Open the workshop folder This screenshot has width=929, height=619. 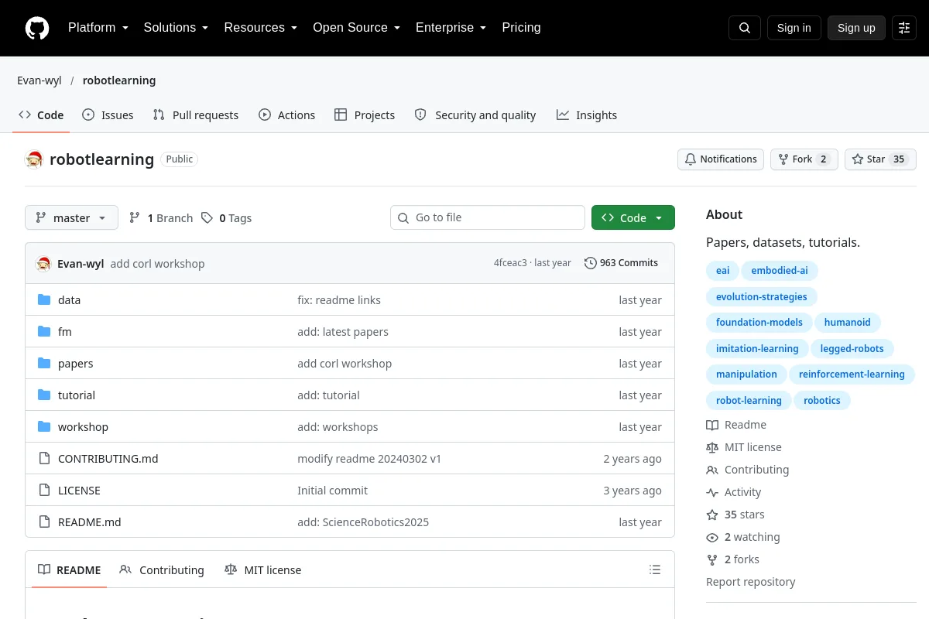[x=83, y=427]
